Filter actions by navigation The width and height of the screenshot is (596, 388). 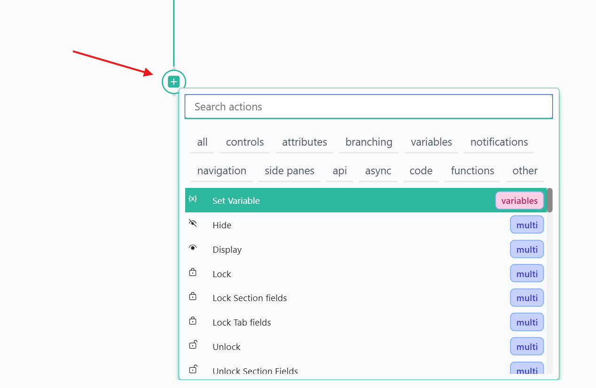click(x=222, y=171)
